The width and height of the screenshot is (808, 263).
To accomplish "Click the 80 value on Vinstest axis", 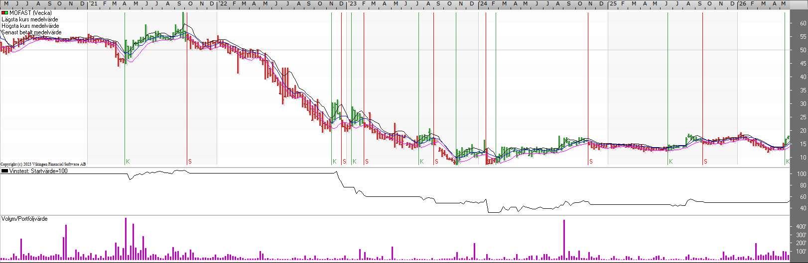I will click(804, 185).
